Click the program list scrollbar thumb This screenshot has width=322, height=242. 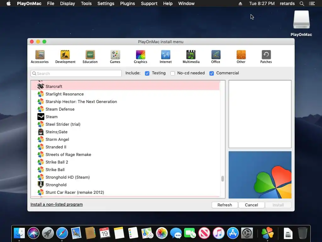click(223, 178)
